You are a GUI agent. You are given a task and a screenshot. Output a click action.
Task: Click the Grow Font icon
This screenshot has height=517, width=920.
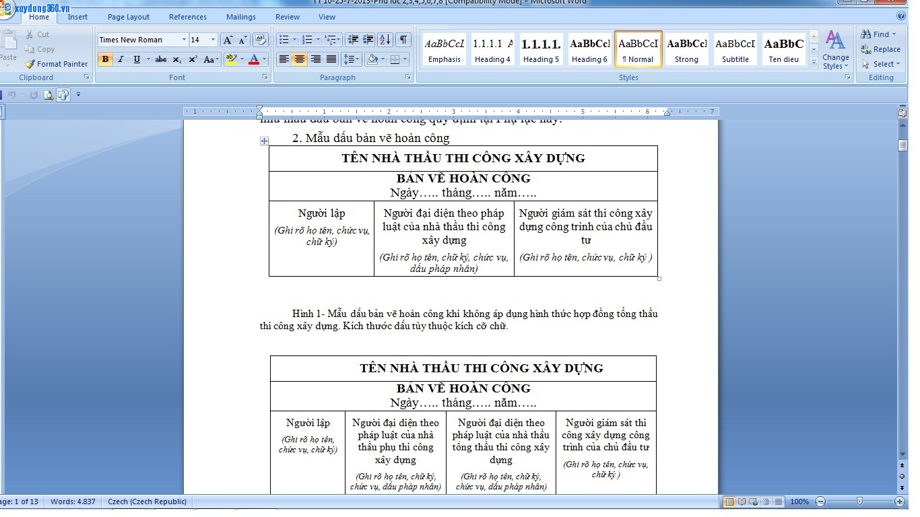click(228, 40)
